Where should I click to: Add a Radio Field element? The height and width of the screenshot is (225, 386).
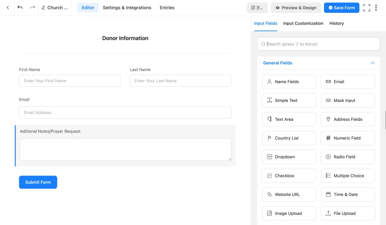pos(348,157)
